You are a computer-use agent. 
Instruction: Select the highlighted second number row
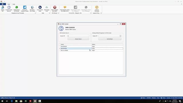click(x=76, y=48)
